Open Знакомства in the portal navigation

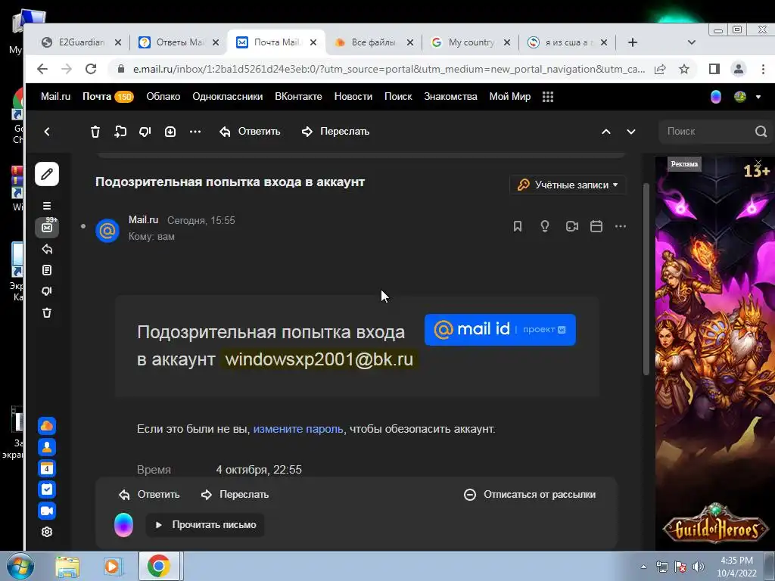[x=451, y=96]
